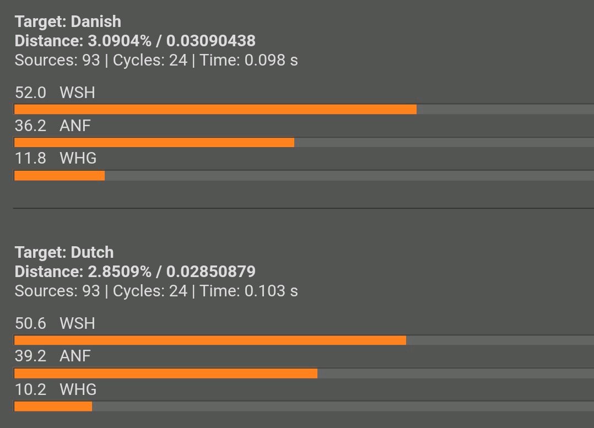This screenshot has width=594, height=428.
Task: Click the divider line between results
Action: (304, 208)
